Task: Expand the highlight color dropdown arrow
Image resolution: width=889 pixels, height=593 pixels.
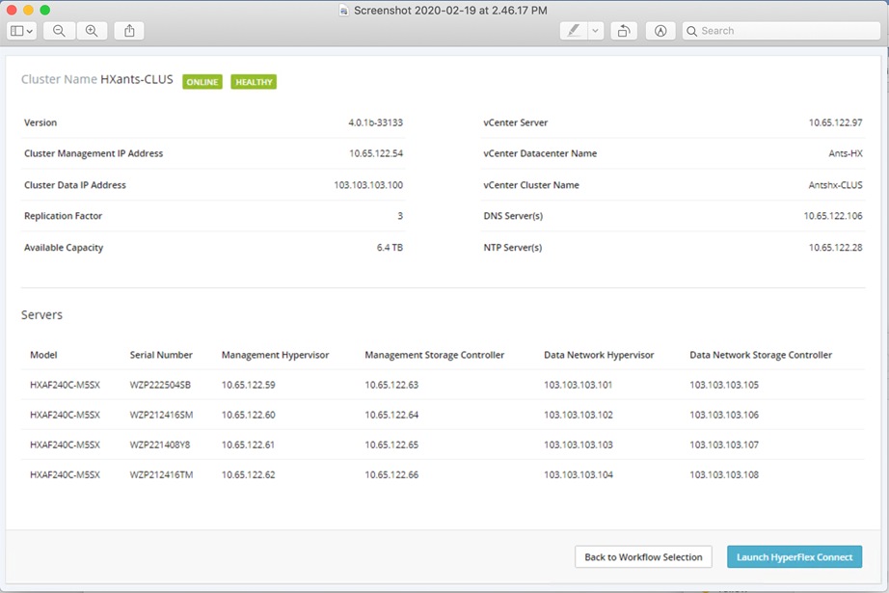Action: [x=595, y=31]
